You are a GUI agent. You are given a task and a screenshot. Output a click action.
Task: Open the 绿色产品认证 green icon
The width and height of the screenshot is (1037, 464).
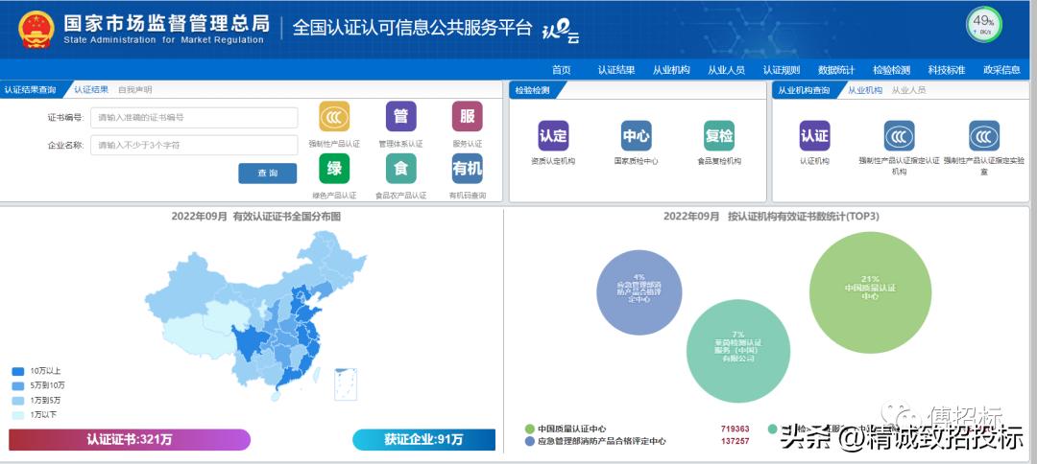click(334, 169)
